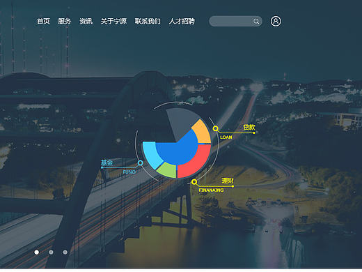Click the search magnifier icon

click(256, 22)
